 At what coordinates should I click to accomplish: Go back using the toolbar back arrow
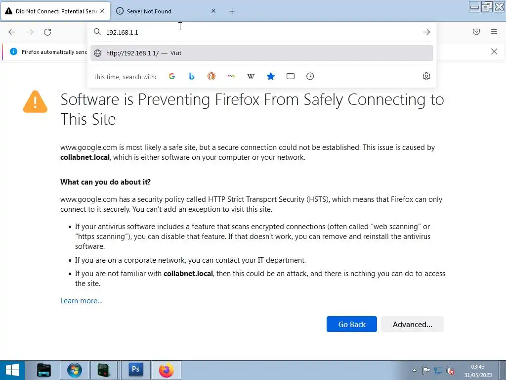12,32
